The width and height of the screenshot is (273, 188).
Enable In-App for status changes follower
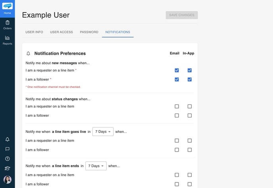point(190,116)
